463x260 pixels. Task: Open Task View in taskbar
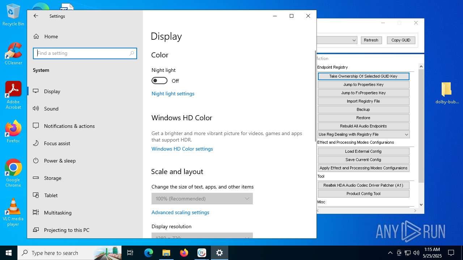pyautogui.click(x=130, y=253)
